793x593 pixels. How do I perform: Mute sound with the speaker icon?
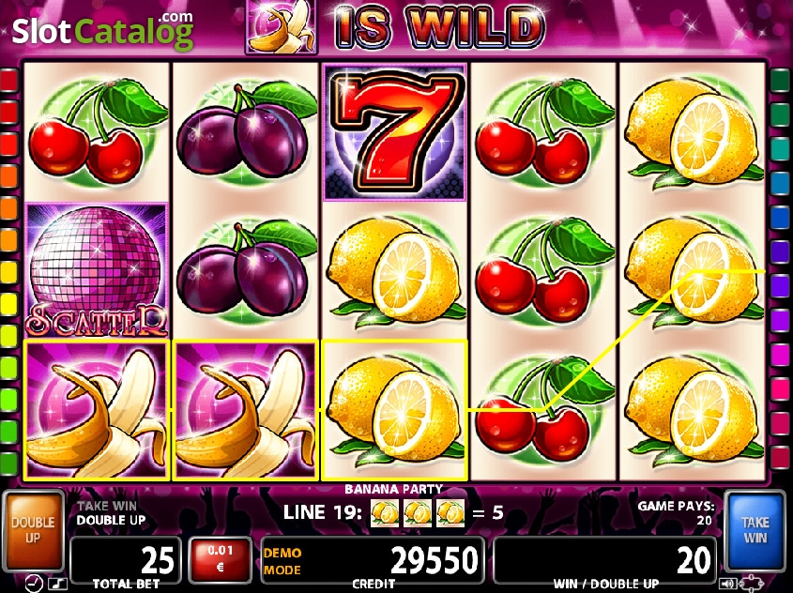pyautogui.click(x=727, y=584)
